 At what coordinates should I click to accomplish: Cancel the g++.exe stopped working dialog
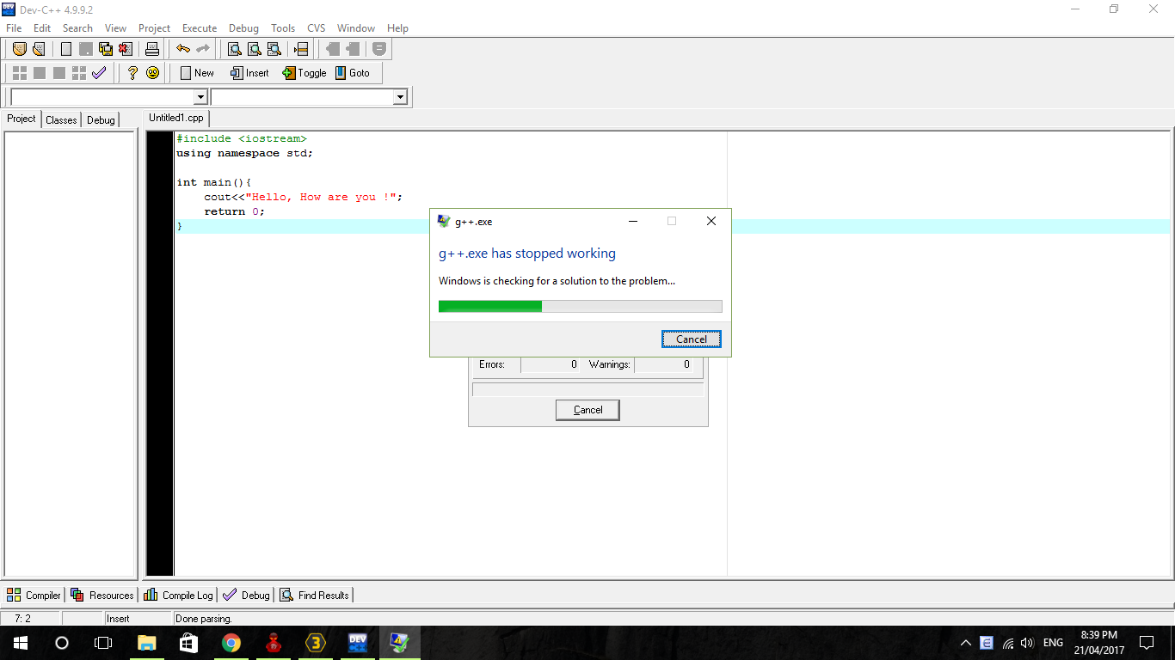(692, 339)
